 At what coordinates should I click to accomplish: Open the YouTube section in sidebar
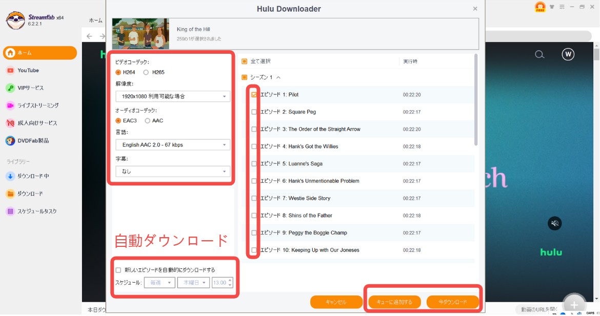[28, 70]
